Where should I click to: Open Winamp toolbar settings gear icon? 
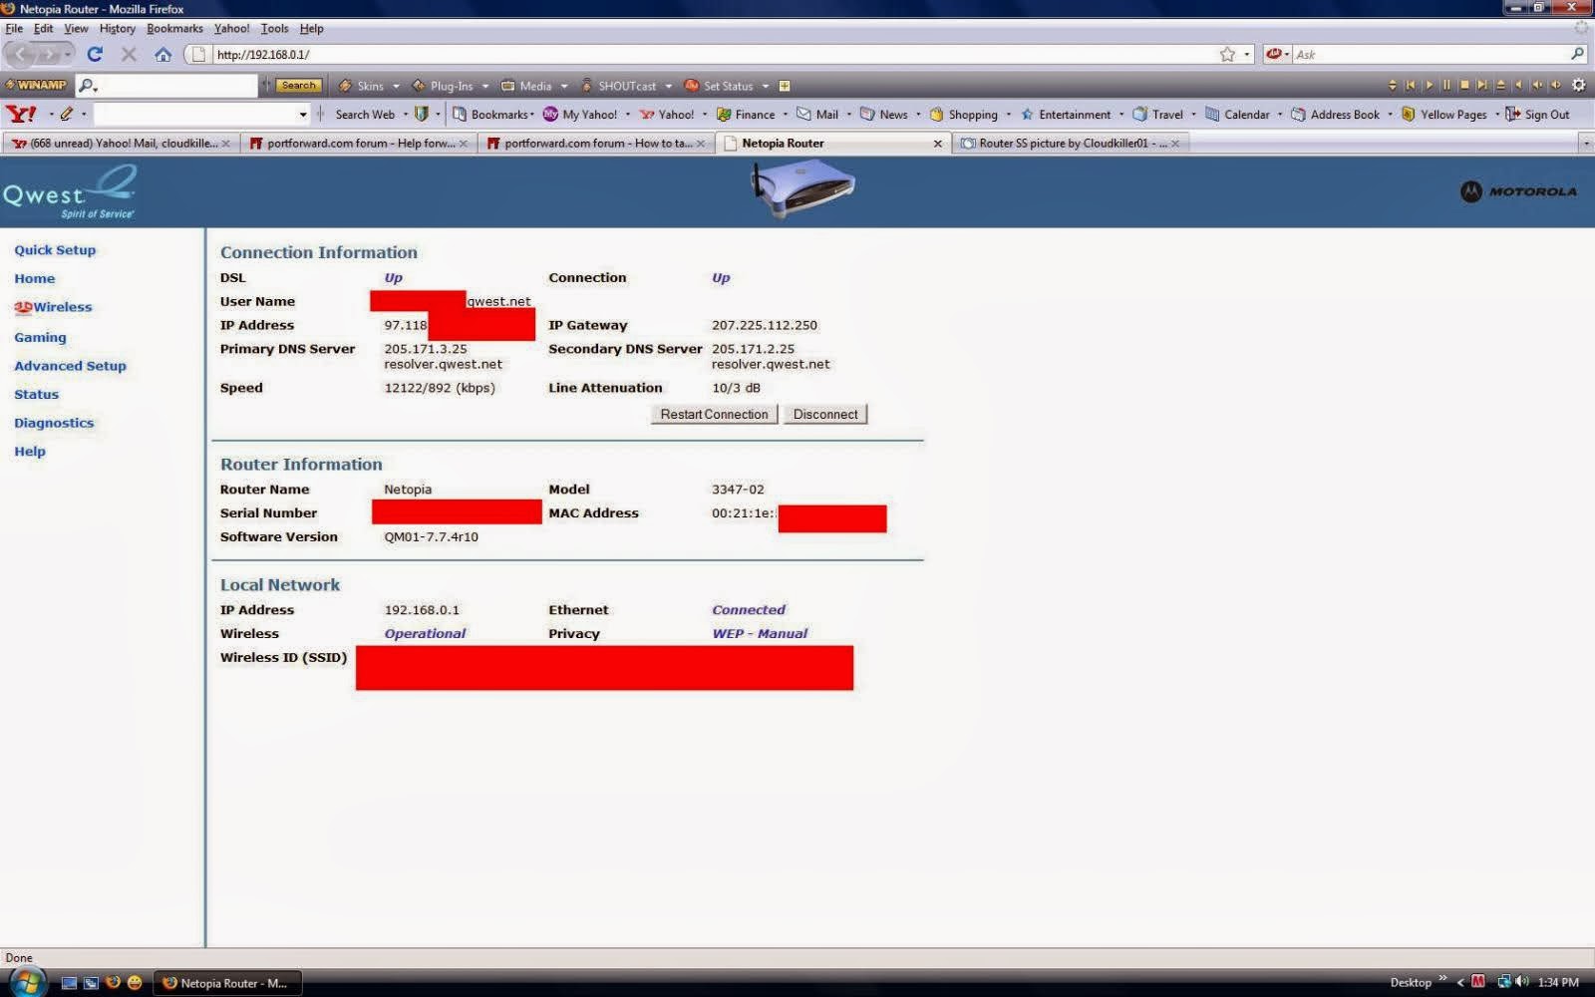click(x=1578, y=86)
